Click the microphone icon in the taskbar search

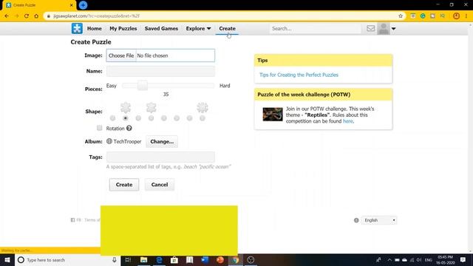tap(115, 260)
